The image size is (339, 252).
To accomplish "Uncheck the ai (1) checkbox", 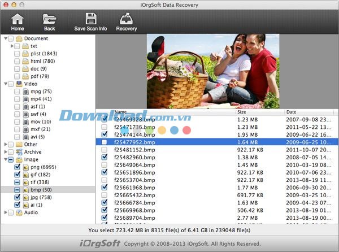I will click(x=17, y=205).
